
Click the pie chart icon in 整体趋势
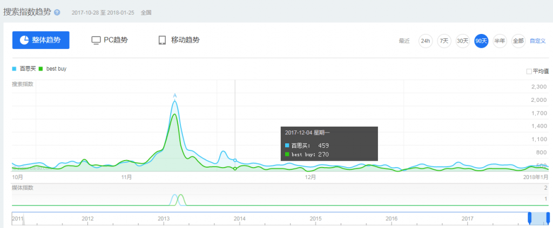[24, 40]
